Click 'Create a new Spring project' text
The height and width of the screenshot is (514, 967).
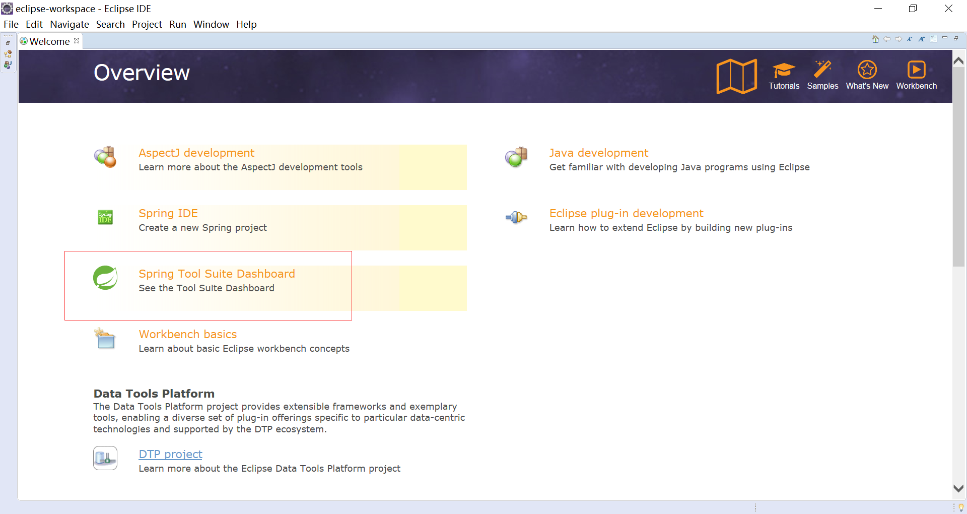click(x=202, y=227)
